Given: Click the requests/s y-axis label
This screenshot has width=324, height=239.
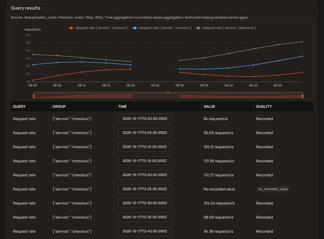Looking at the screenshot, I should click(x=33, y=29).
